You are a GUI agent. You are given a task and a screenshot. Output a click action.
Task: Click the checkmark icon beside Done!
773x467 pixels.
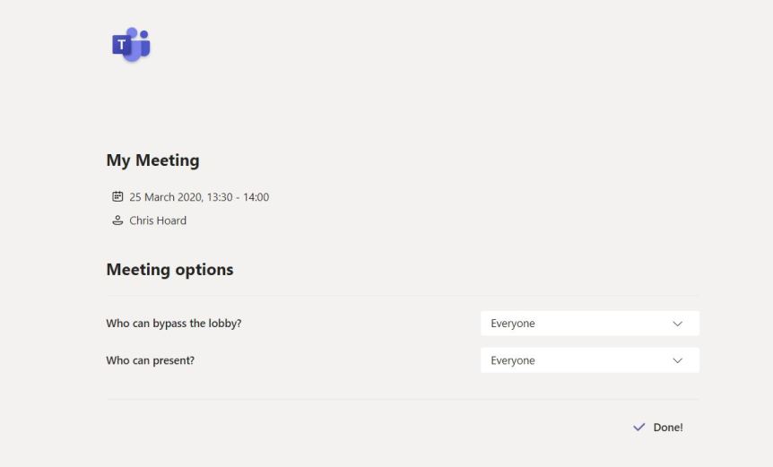(638, 428)
